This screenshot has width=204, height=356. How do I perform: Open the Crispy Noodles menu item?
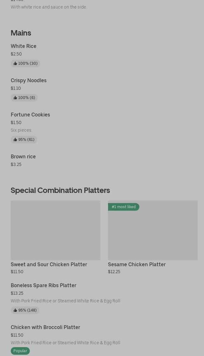tap(29, 81)
